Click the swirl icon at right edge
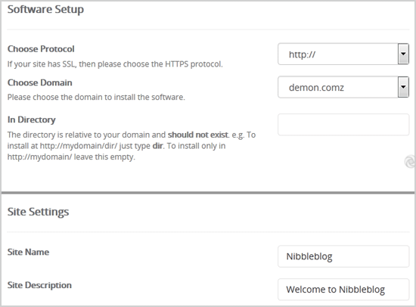The image size is (416, 307). (410, 162)
